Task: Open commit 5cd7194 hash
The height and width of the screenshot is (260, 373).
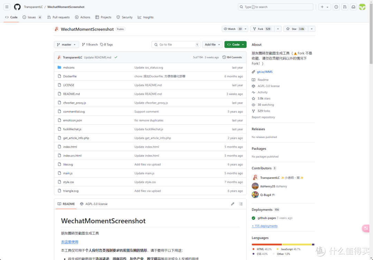Action: [x=198, y=57]
